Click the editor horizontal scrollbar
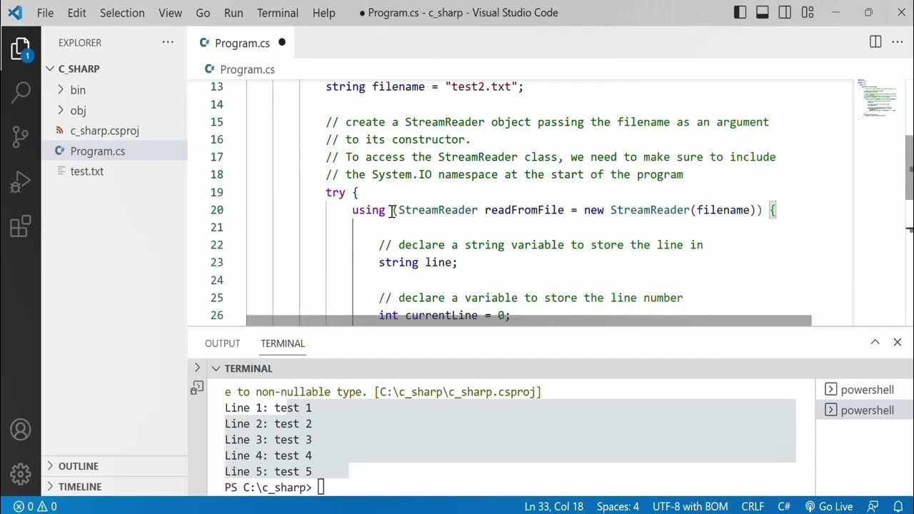This screenshot has width=914, height=514. coord(528,321)
